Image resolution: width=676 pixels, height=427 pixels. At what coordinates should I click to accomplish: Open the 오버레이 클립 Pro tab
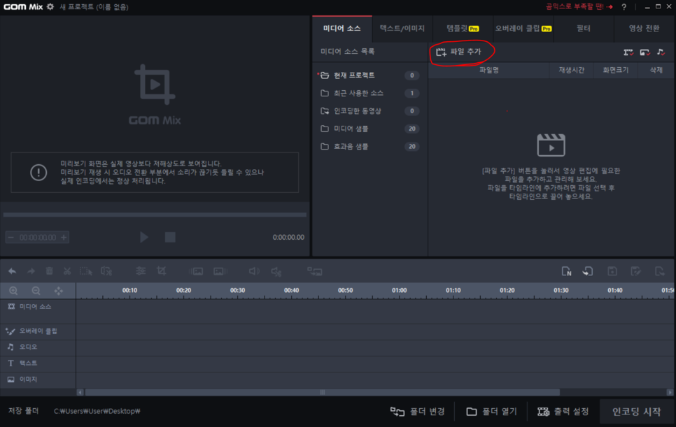click(523, 29)
